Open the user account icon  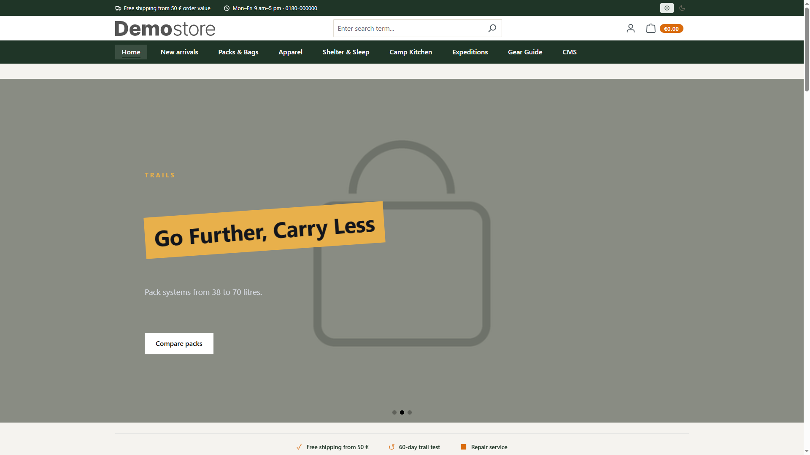point(630,28)
